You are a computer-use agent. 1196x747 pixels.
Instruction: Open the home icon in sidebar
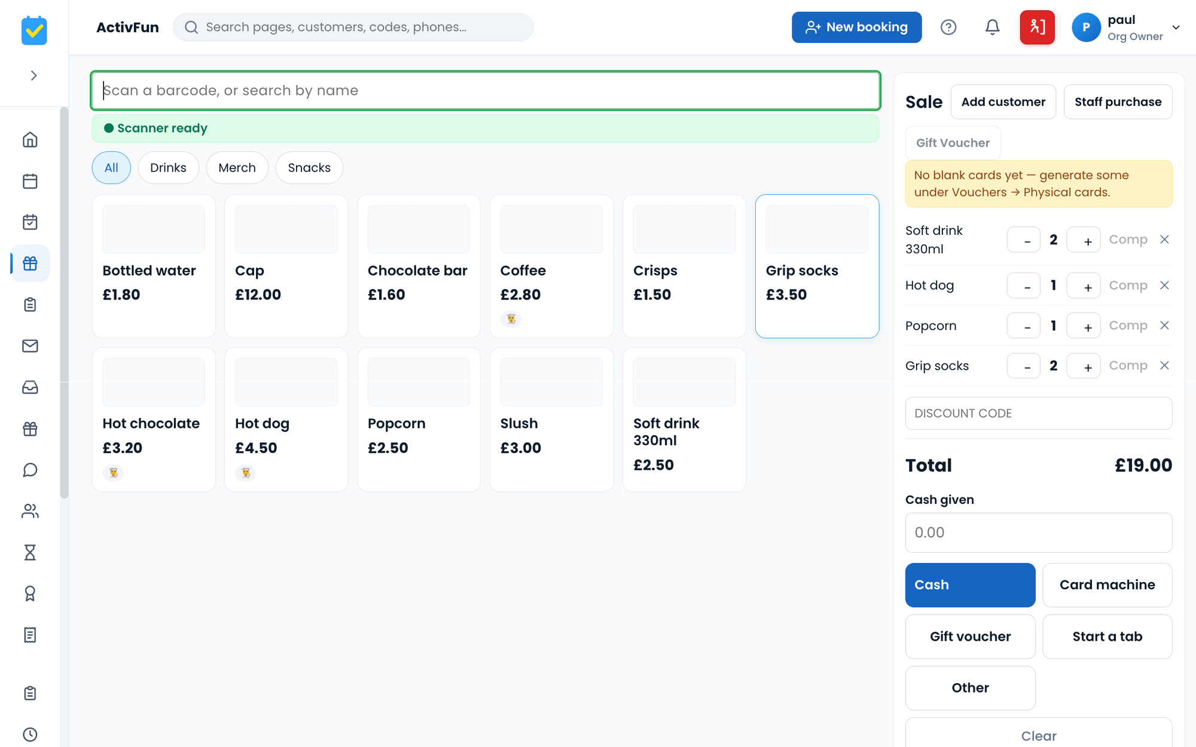coord(30,140)
